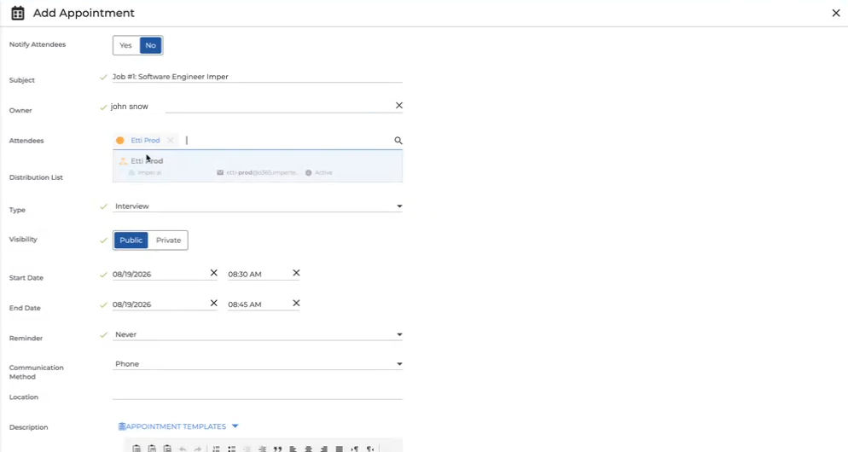Open the Reminder dropdown showing Never
Screen dimensions: 848x452
click(258, 334)
